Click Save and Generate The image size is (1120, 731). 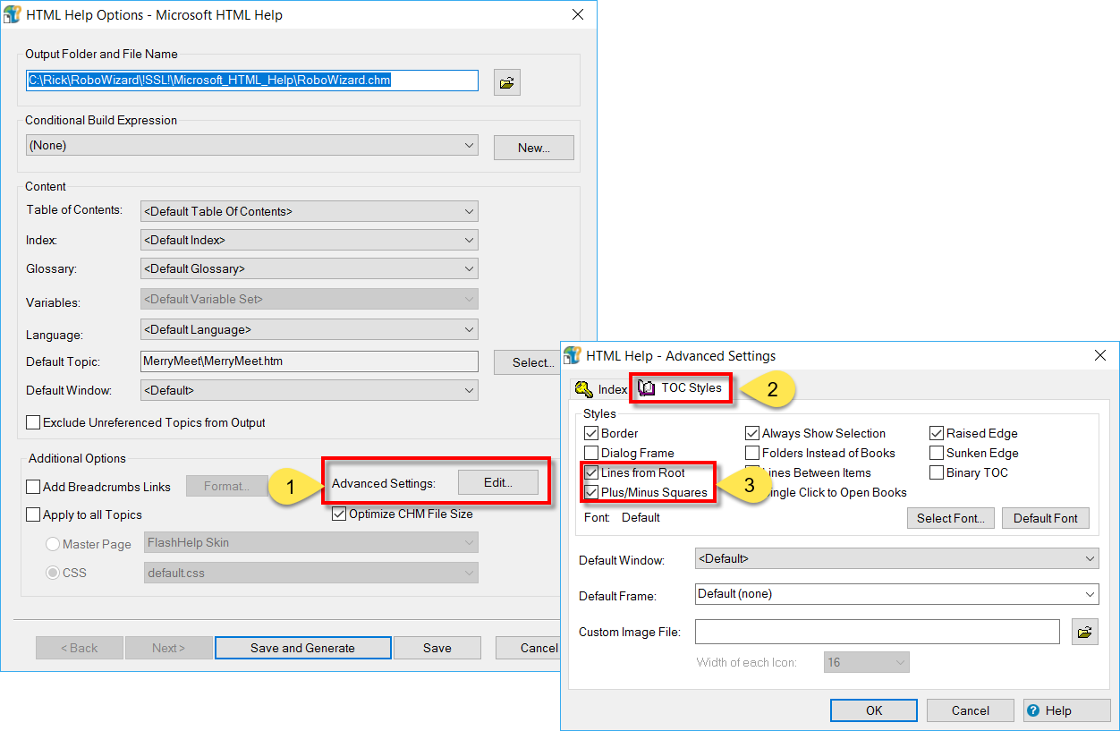(303, 648)
